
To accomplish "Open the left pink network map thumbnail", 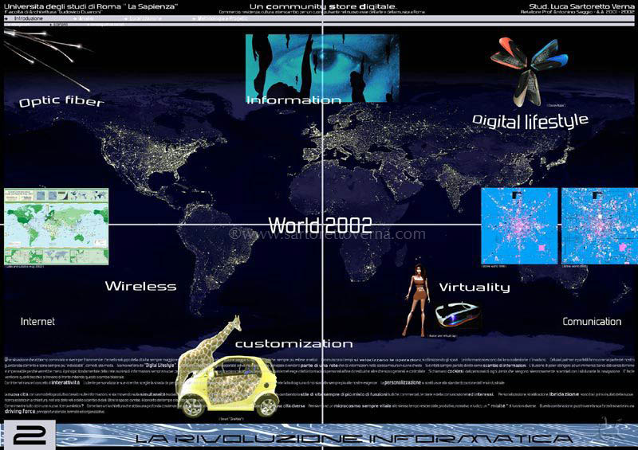I will point(518,225).
